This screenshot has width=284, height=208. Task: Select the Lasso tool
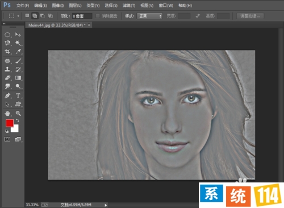[x=7, y=43]
